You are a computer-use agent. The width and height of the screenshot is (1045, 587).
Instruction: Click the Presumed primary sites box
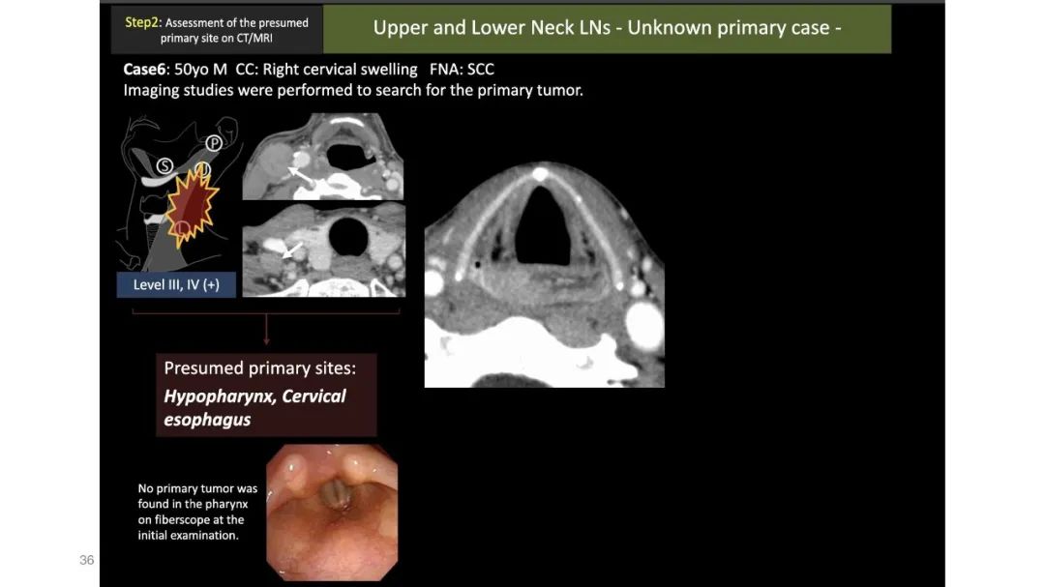pos(266,395)
